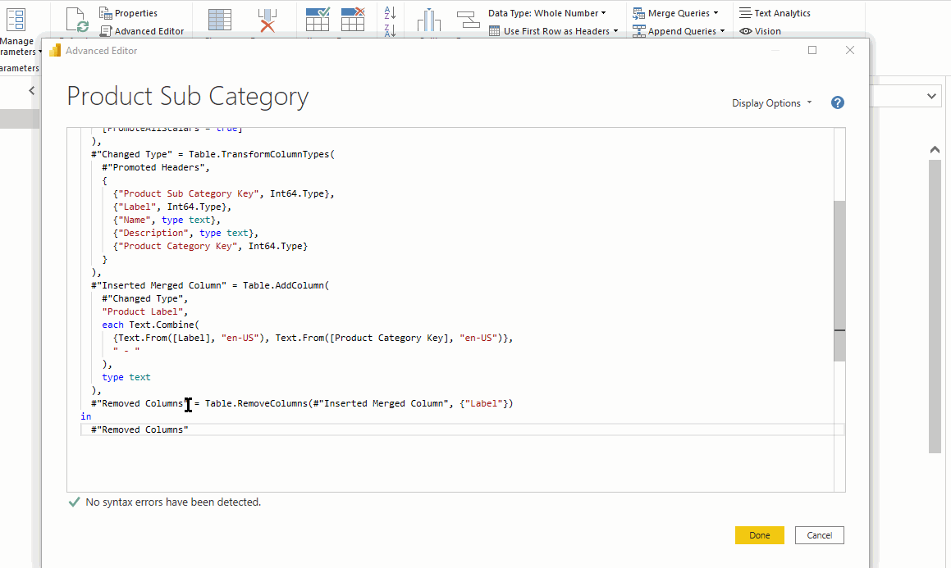This screenshot has height=568, width=951.
Task: Close the Advanced Editor dialog
Action: point(850,50)
